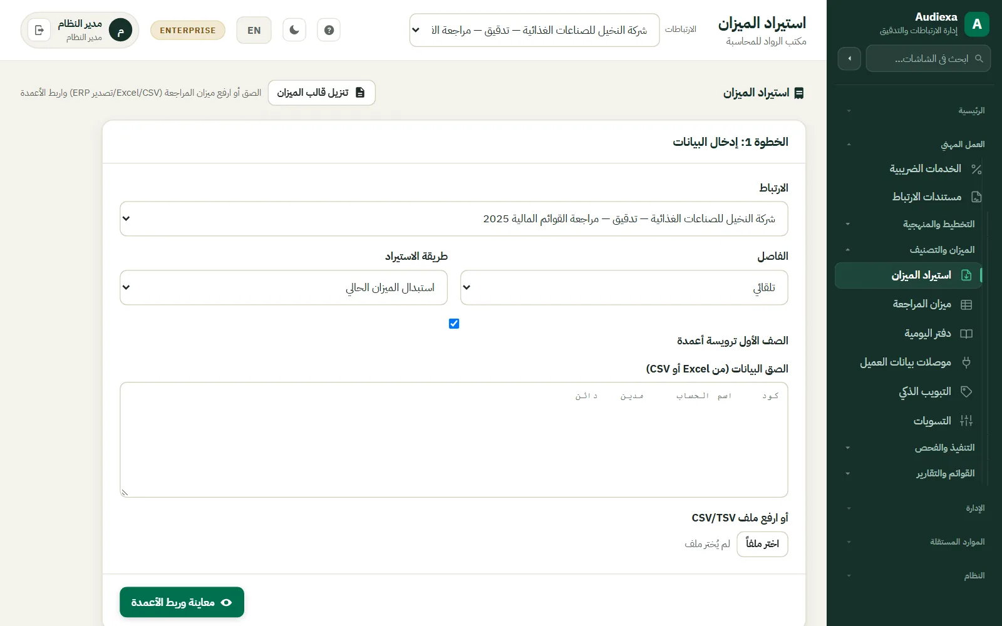This screenshot has width=1002, height=626.
Task: Open the الارتباط engagement dropdown in form
Action: tap(454, 218)
